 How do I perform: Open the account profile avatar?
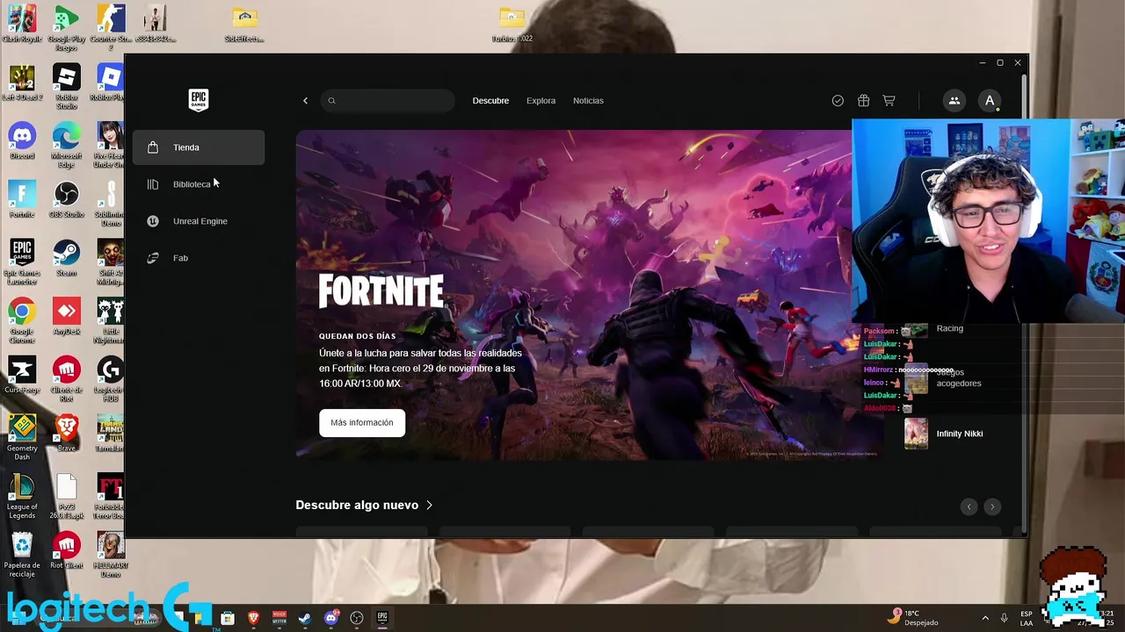click(990, 101)
